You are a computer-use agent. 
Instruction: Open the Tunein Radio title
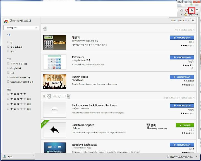pyautogui.click(x=80, y=77)
